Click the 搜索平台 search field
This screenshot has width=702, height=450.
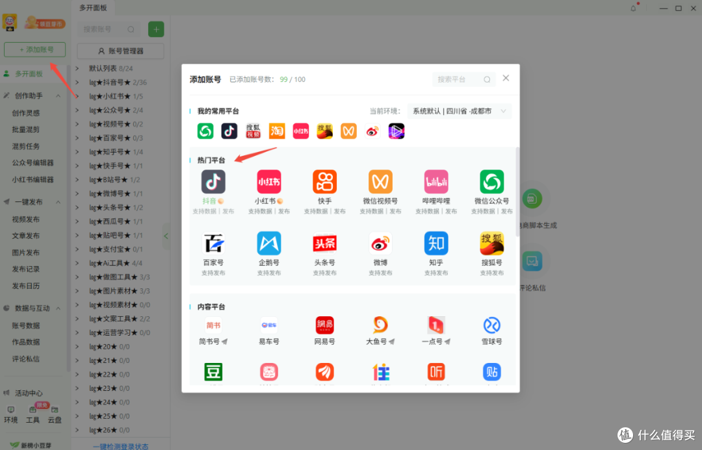pyautogui.click(x=464, y=79)
